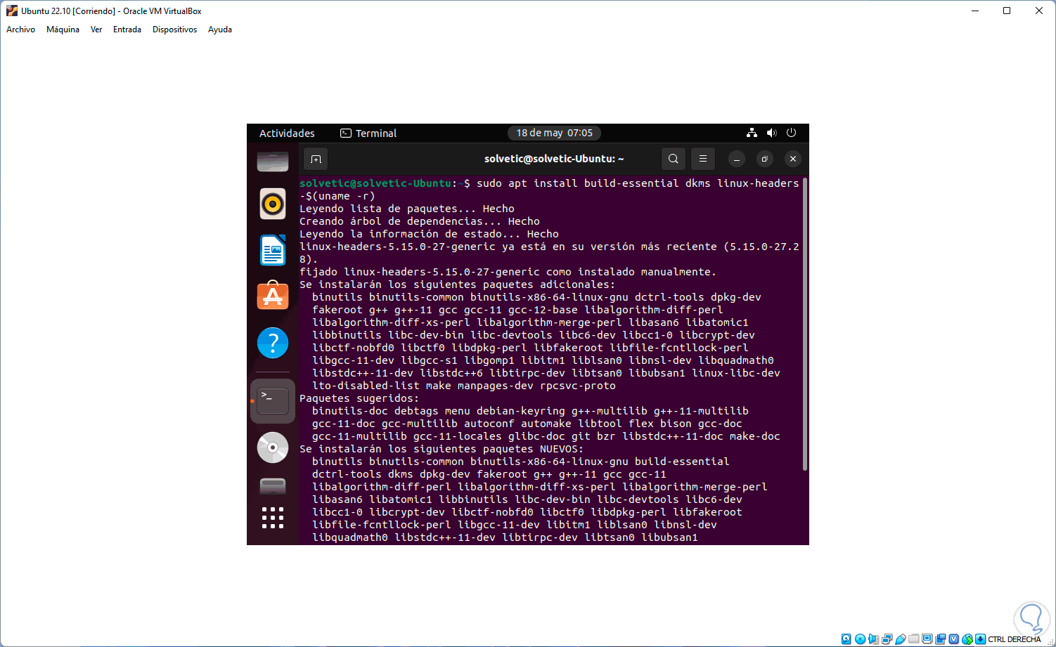Click the CTRL DERECHA host key label

pyautogui.click(x=1014, y=639)
